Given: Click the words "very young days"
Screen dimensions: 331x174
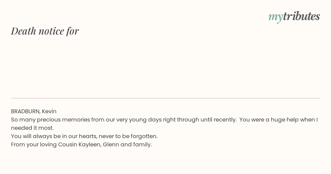Looking at the screenshot, I should point(139,120).
